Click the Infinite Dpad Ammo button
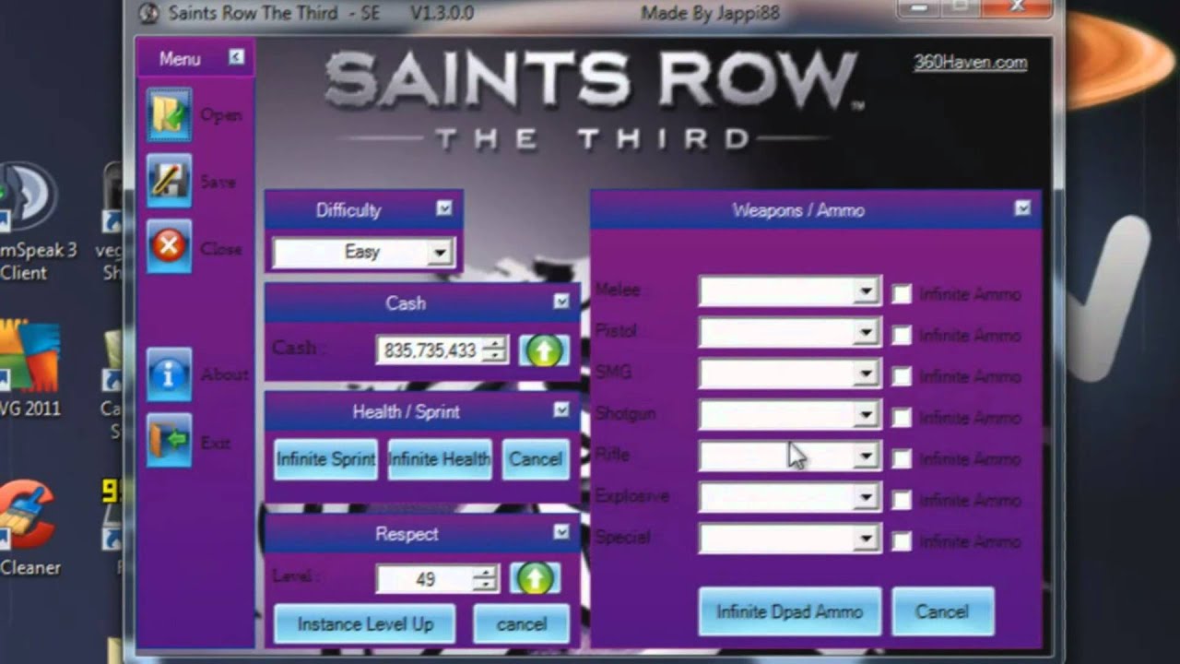Image resolution: width=1180 pixels, height=664 pixels. 789,611
